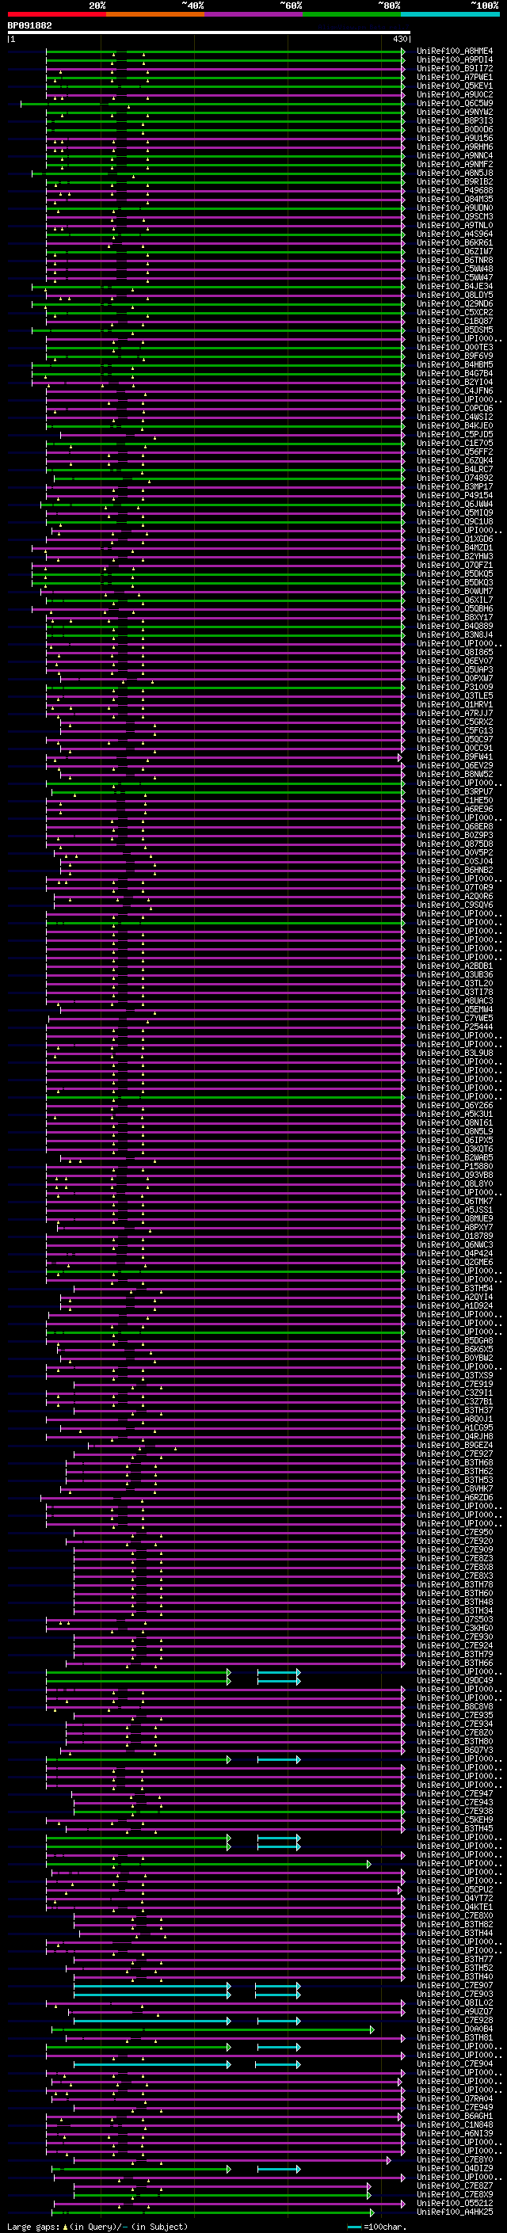Click the purple ~60% identity legend segment
Image resolution: width=507 pixels, height=2233 pixels.
point(254,14)
